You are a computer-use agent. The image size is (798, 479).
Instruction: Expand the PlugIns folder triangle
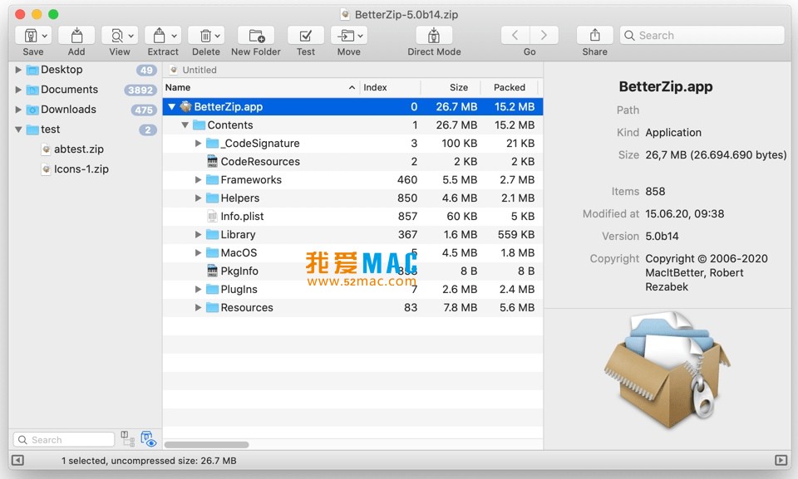(x=198, y=290)
